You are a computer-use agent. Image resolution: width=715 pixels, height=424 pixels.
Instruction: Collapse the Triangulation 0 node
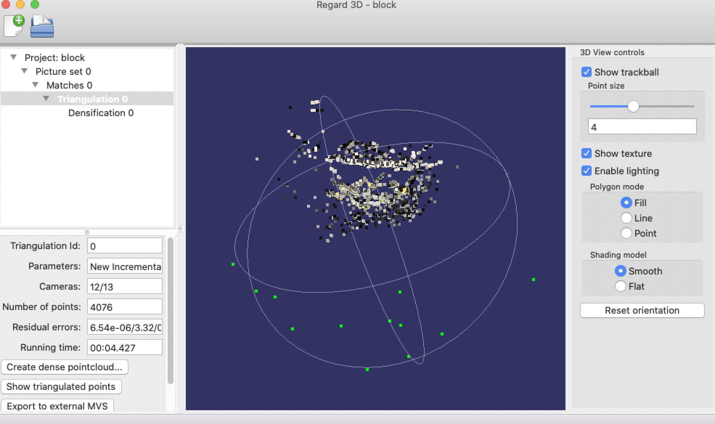[46, 98]
